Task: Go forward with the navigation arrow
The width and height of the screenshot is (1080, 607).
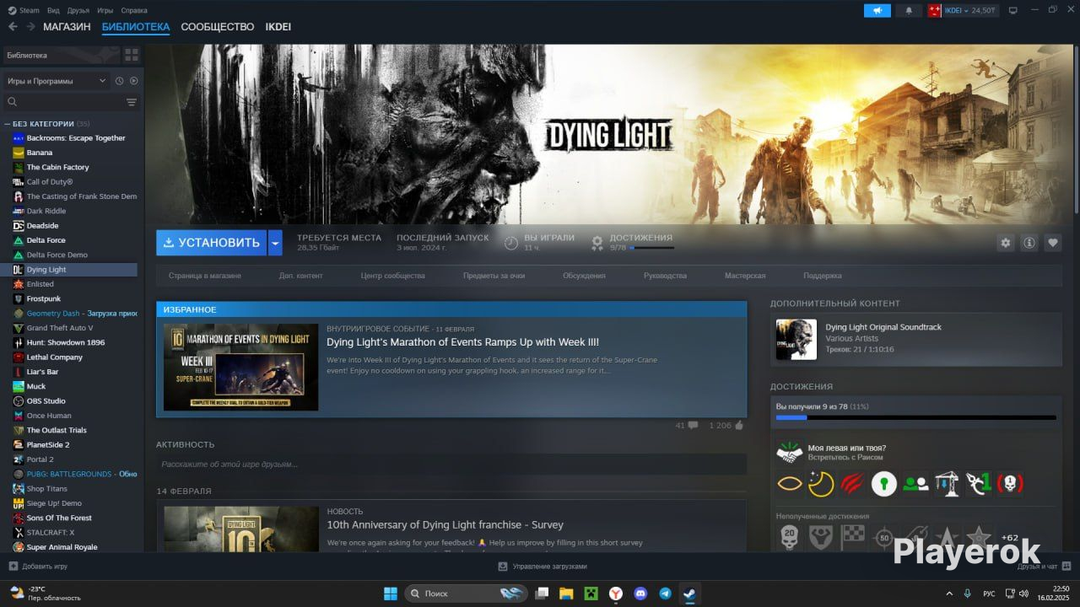Action: click(x=30, y=27)
